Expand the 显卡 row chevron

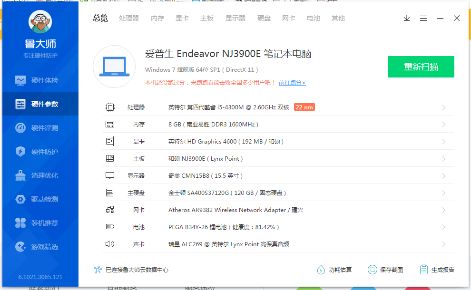444,142
